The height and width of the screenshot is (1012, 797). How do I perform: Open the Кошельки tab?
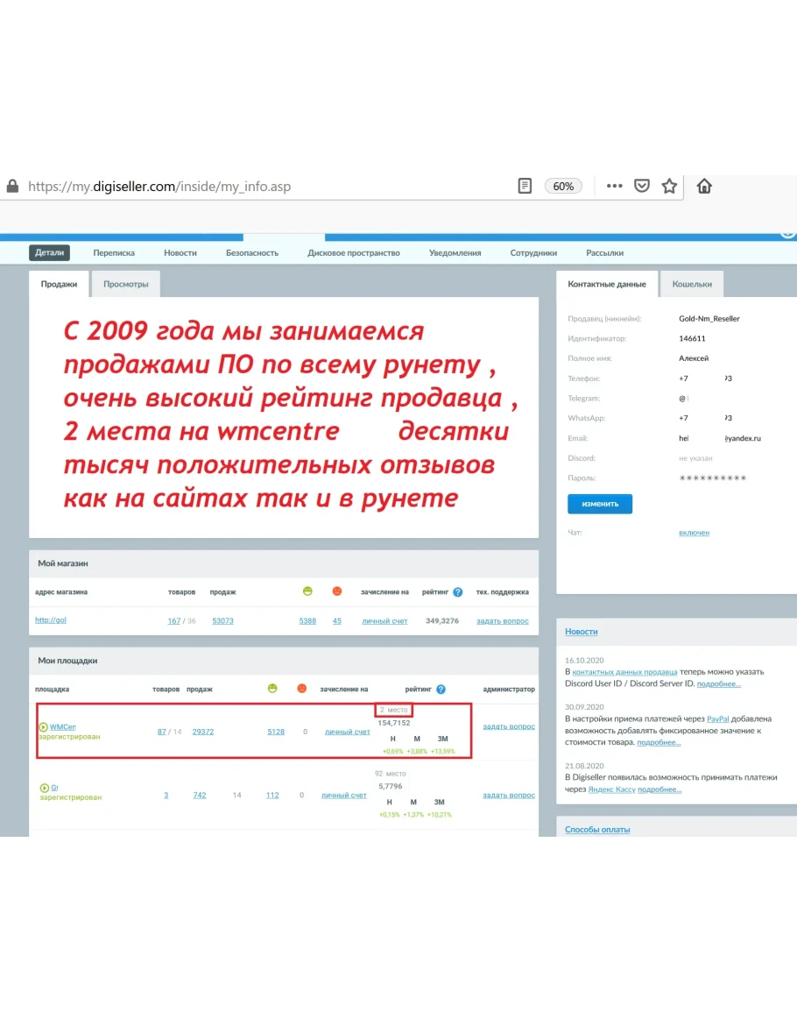[x=692, y=284]
